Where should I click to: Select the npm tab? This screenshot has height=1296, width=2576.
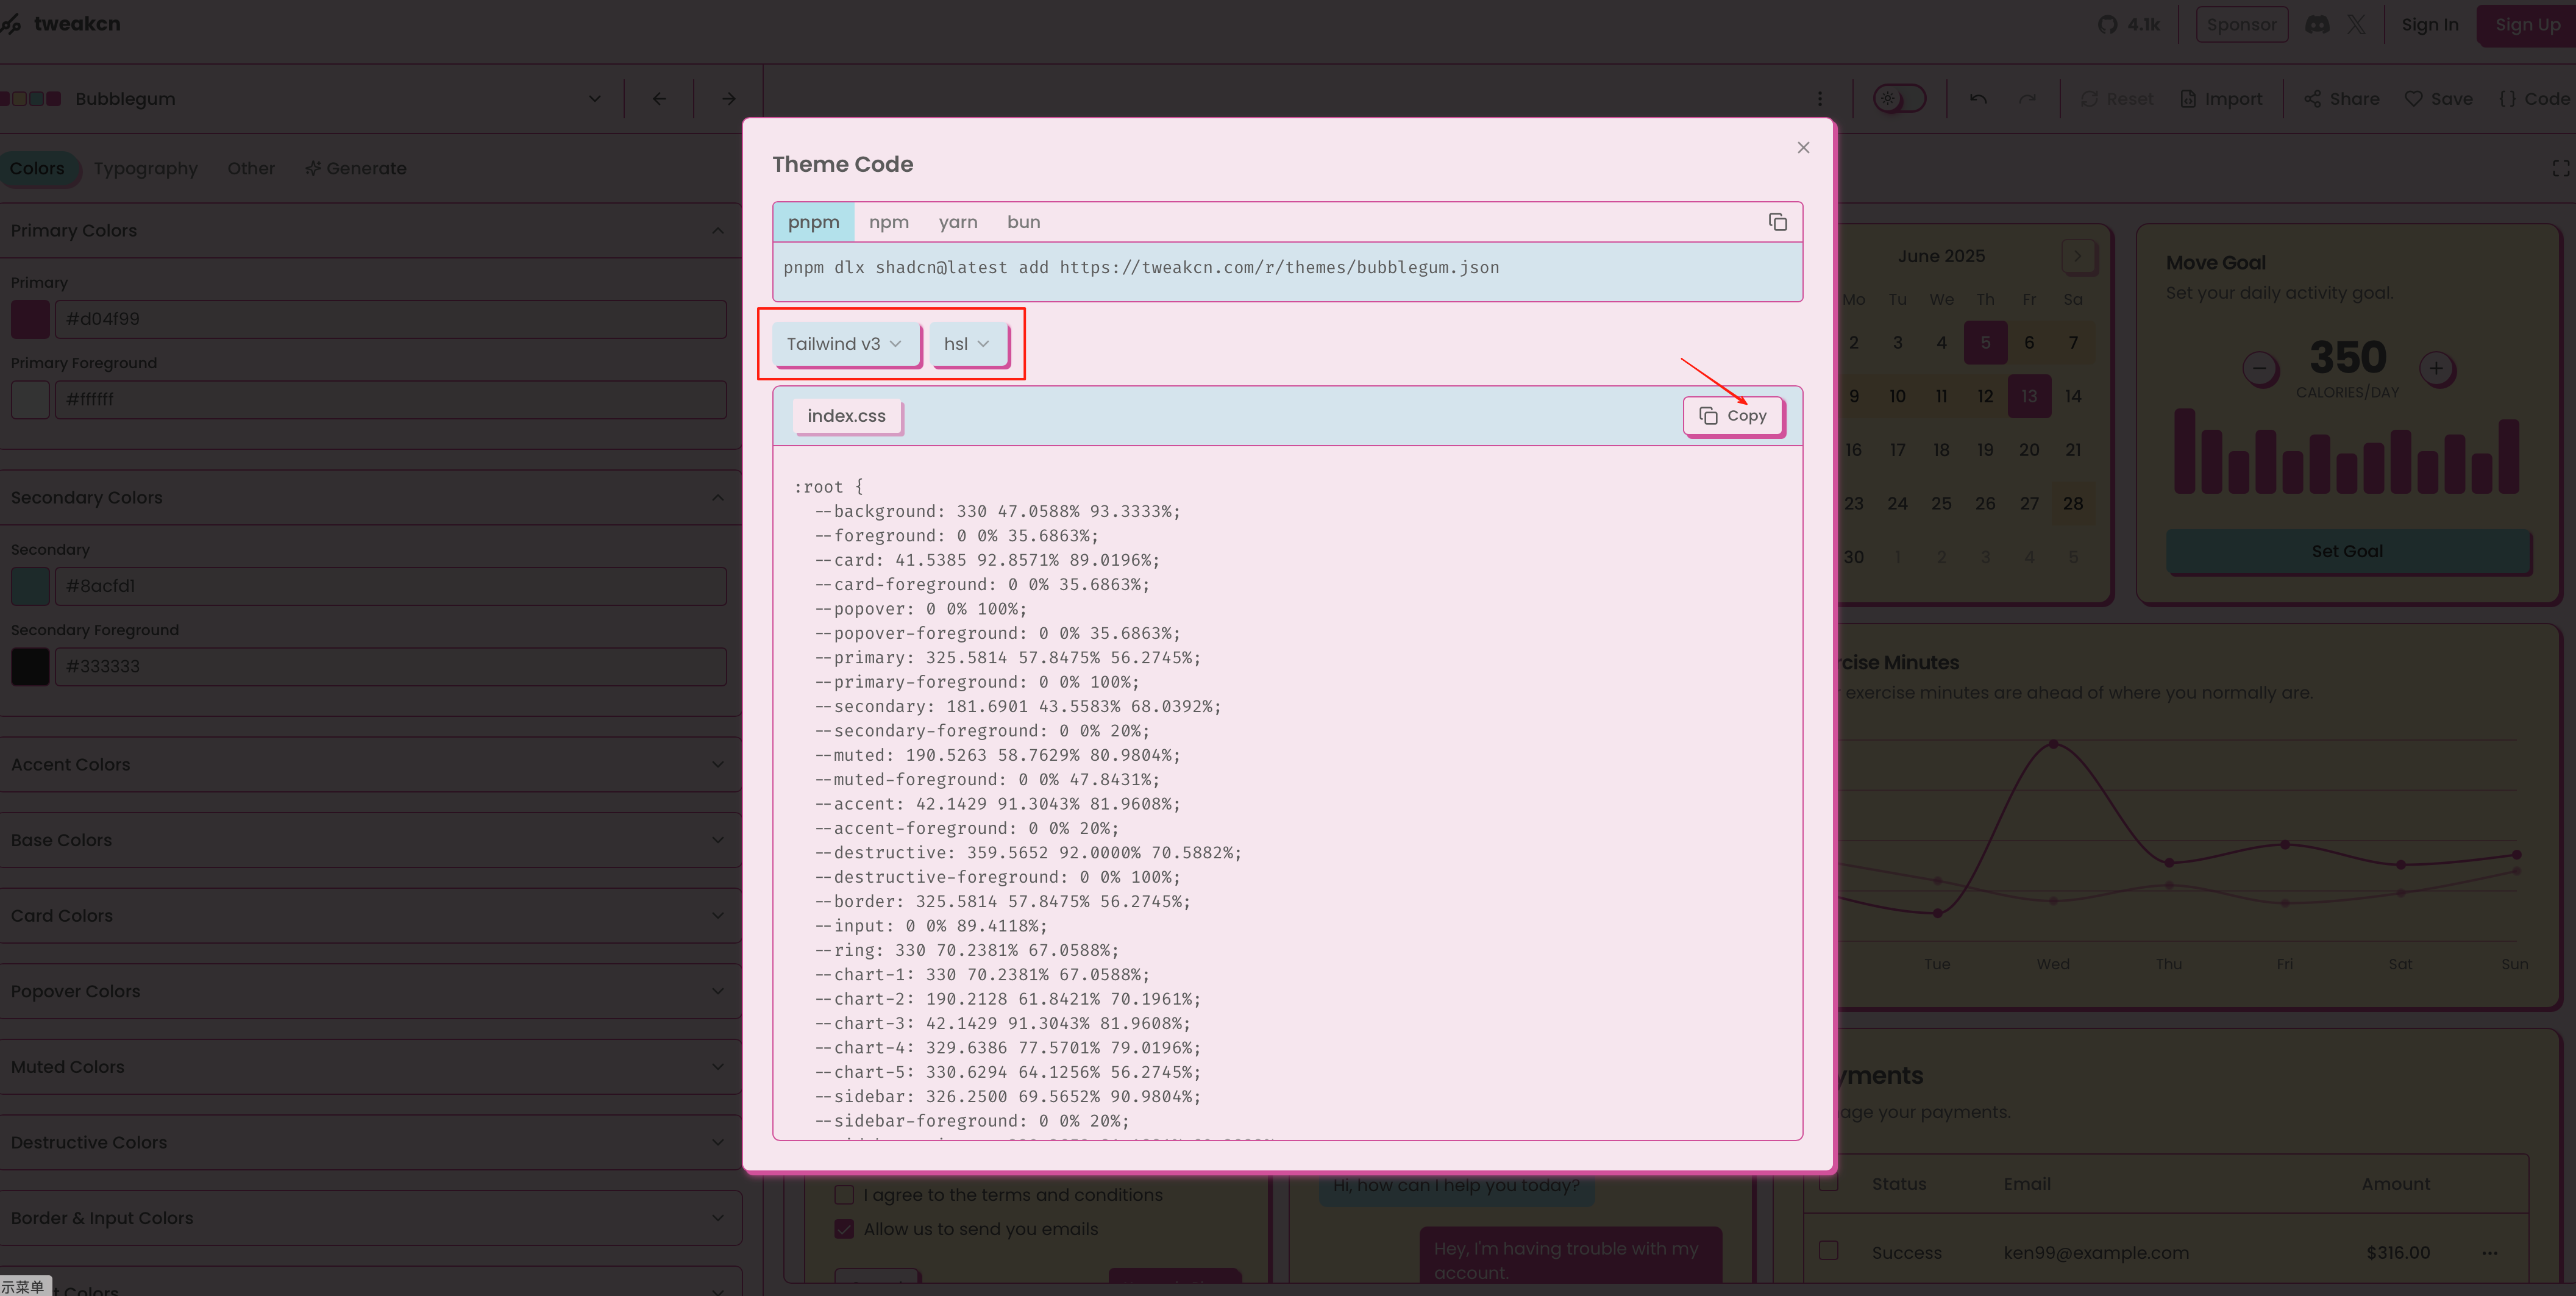click(888, 222)
